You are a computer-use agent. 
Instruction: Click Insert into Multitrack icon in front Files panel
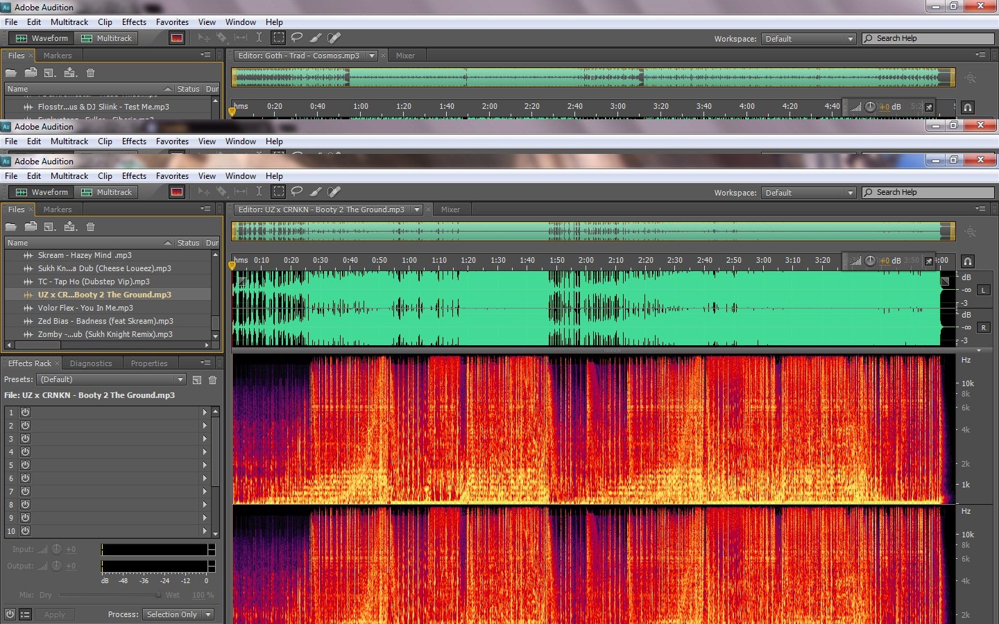(70, 227)
